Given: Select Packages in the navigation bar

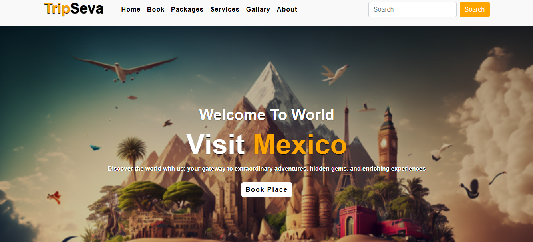Looking at the screenshot, I should [187, 9].
